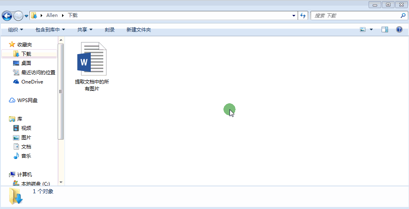Select OneDrive in the sidebar

(x=32, y=82)
